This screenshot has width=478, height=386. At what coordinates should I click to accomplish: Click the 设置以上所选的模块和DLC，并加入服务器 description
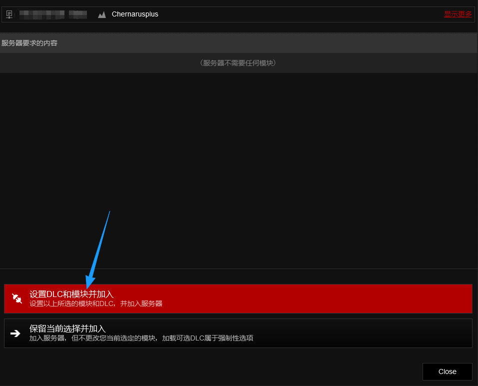coord(96,303)
